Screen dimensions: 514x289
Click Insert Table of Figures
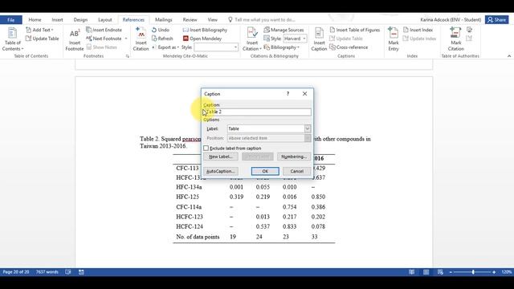tap(355, 30)
